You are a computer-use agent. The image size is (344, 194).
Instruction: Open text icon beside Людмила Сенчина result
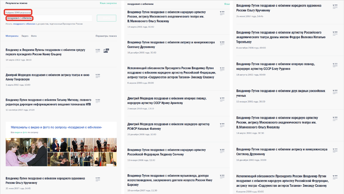pyautogui.click(x=222, y=151)
